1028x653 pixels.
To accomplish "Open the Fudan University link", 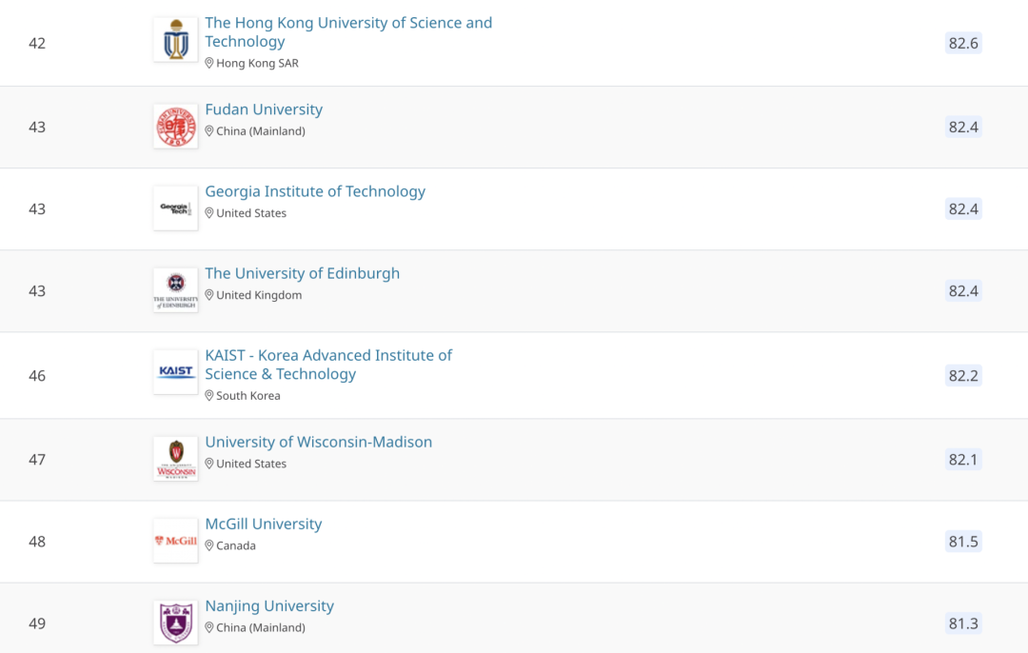I will coord(264,109).
